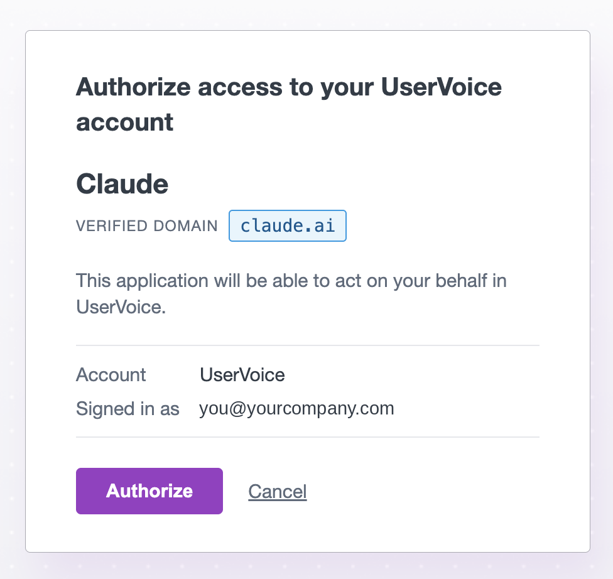This screenshot has height=579, width=613.
Task: Select 'UserVoice' in the main heading
Action: (x=441, y=87)
